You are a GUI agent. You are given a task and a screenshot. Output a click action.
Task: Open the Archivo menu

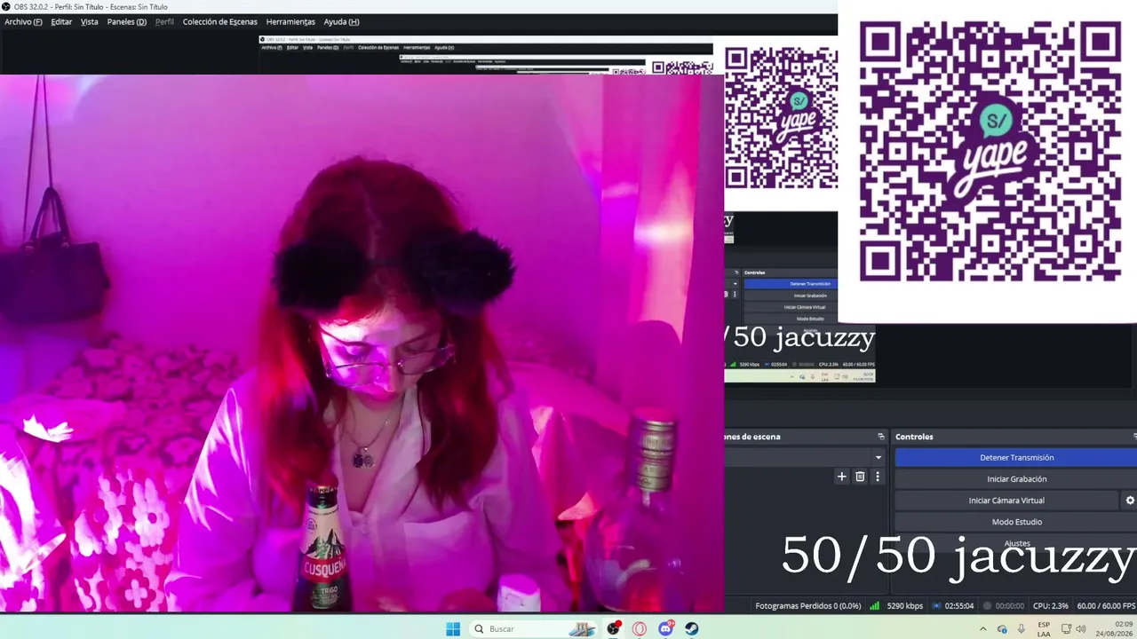point(23,21)
